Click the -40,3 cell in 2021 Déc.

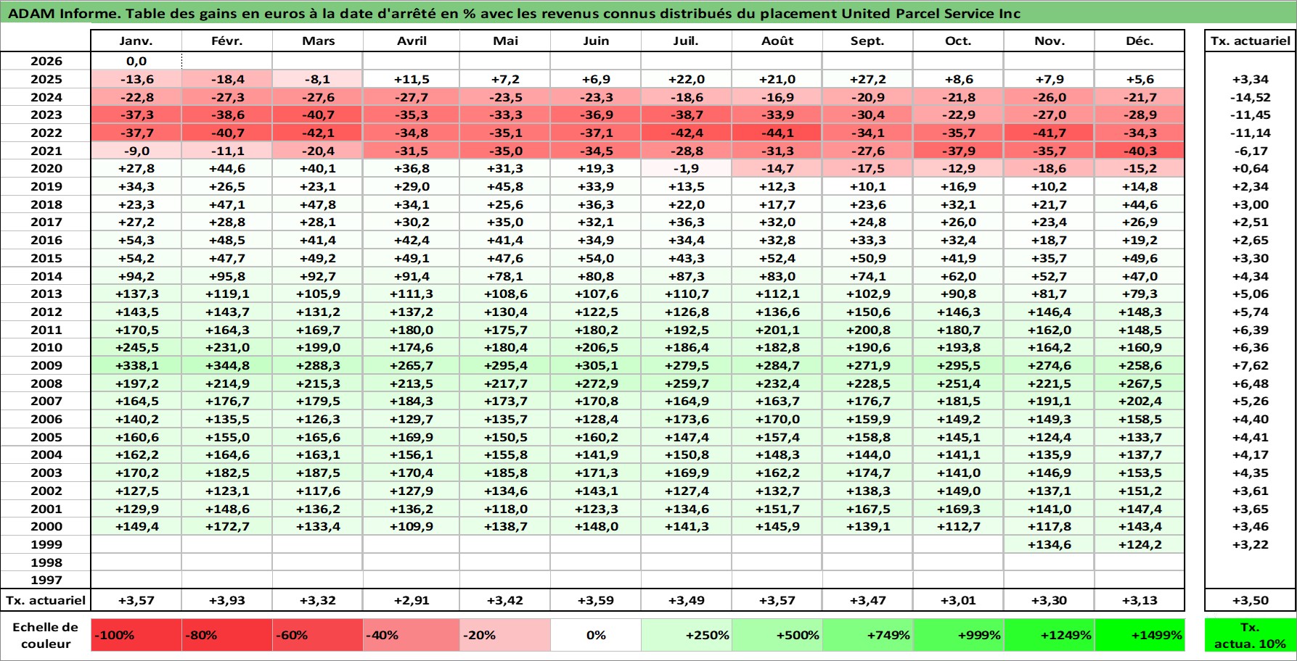(1140, 151)
